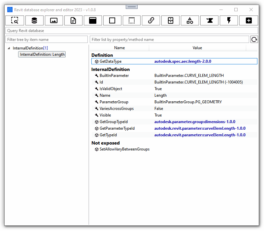Click the Definition group header
The height and width of the screenshot is (231, 264).
pyautogui.click(x=102, y=55)
